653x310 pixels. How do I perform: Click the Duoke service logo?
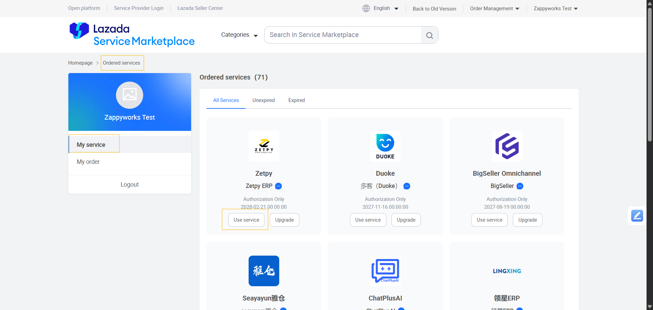coord(385,146)
